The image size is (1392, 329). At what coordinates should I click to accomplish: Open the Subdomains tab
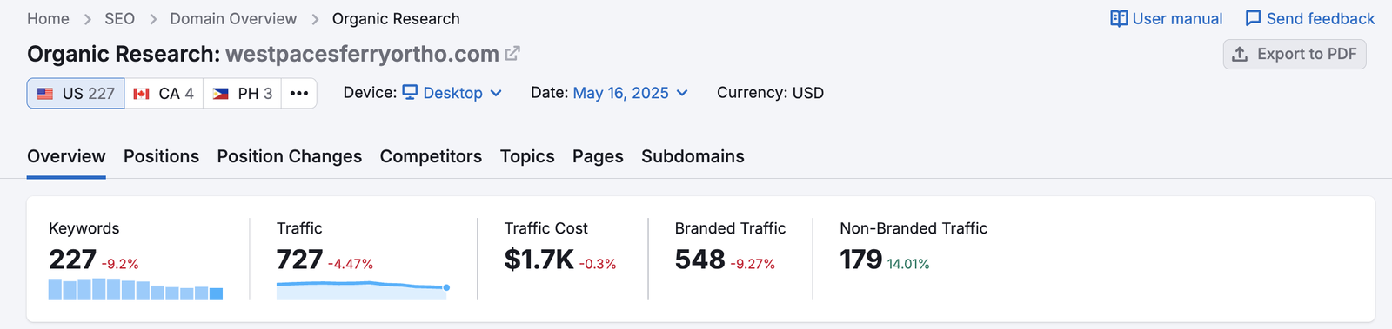pyautogui.click(x=693, y=156)
